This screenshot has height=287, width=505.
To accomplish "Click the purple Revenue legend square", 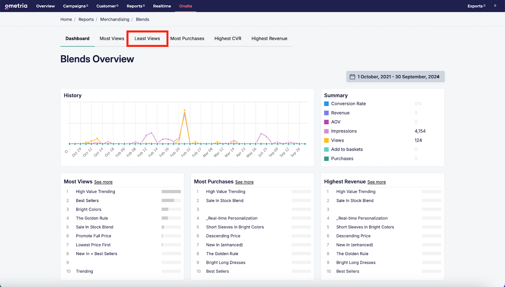I will [x=326, y=113].
